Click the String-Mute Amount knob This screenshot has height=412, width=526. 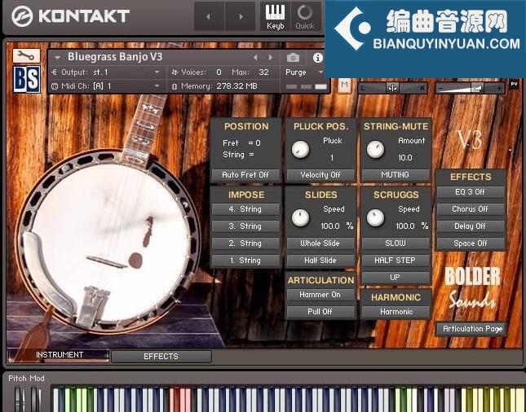point(375,149)
